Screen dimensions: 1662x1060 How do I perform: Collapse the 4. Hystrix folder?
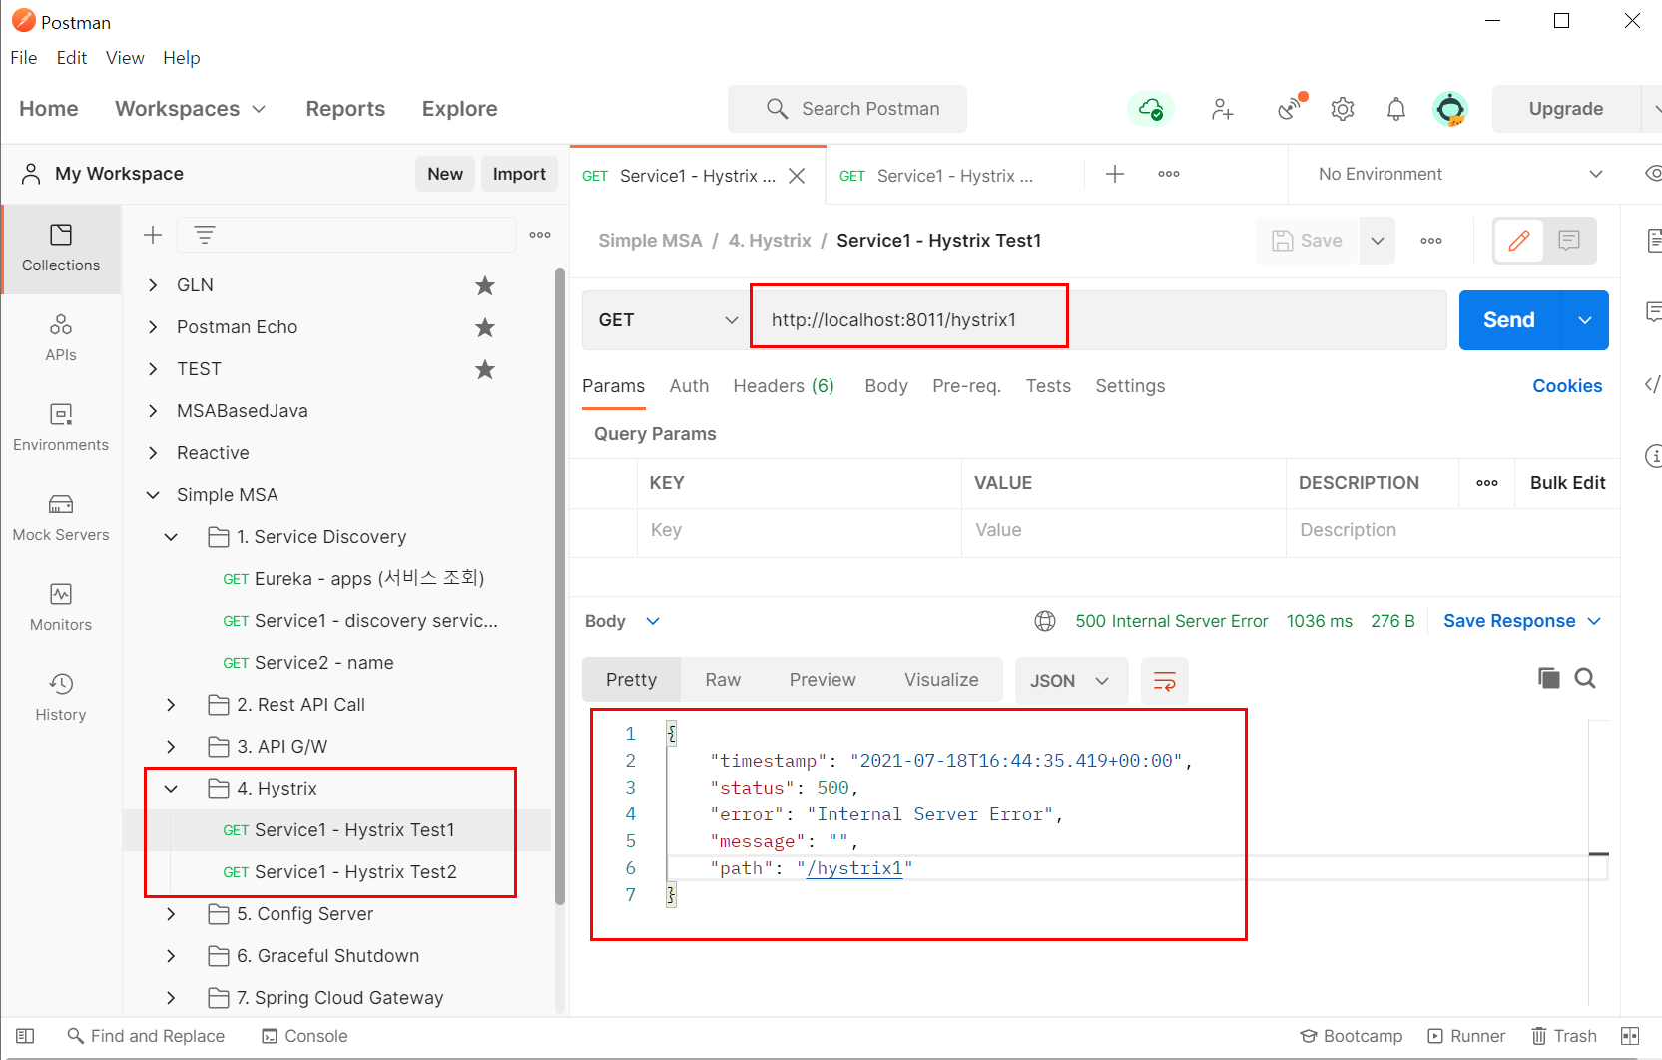tap(171, 789)
